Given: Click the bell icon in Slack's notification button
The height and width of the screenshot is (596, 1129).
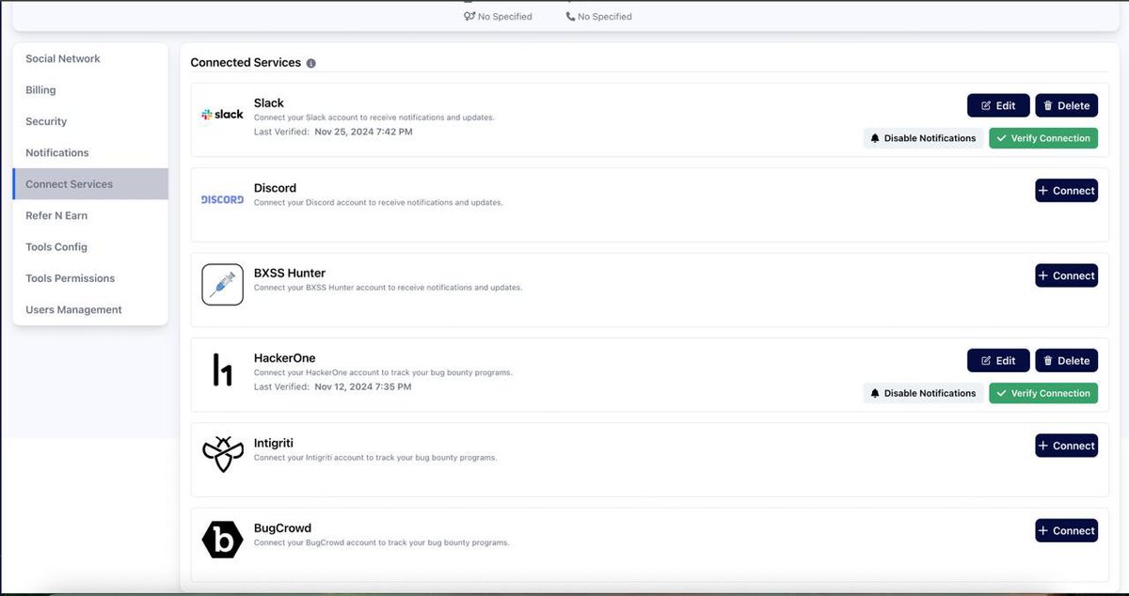Looking at the screenshot, I should click(875, 138).
